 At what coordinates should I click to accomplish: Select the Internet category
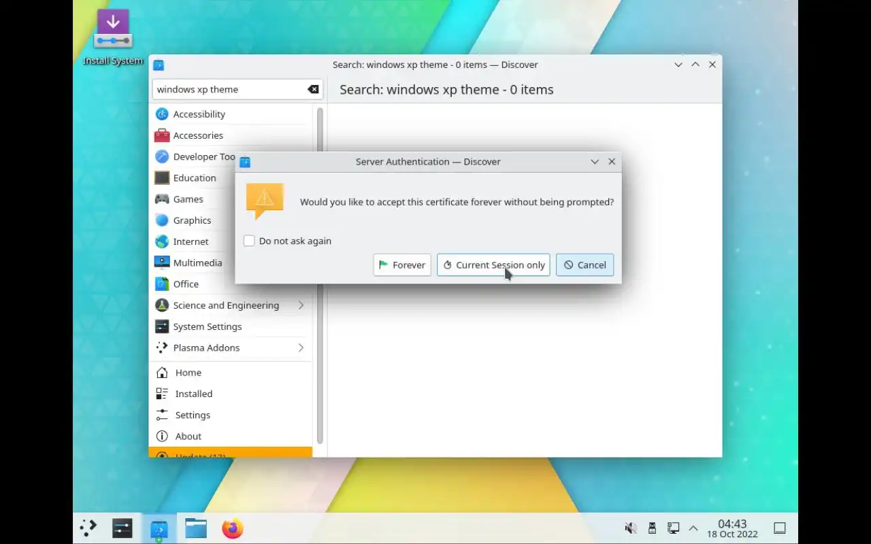coord(231,241)
